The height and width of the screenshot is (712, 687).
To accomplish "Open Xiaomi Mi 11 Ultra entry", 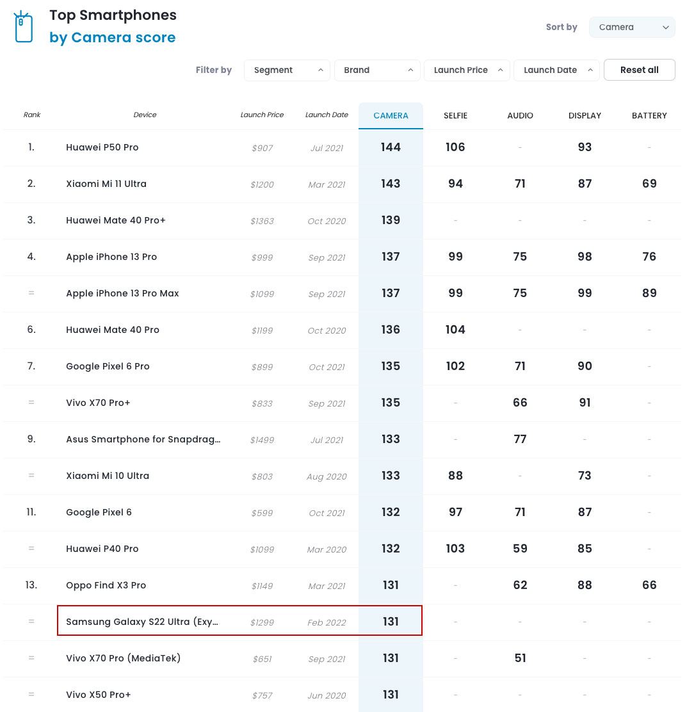I will (106, 184).
